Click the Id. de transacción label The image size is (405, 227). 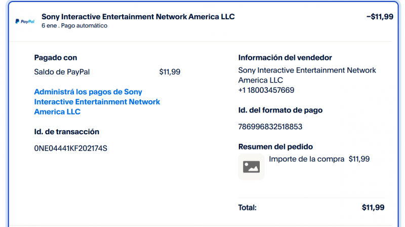click(66, 132)
